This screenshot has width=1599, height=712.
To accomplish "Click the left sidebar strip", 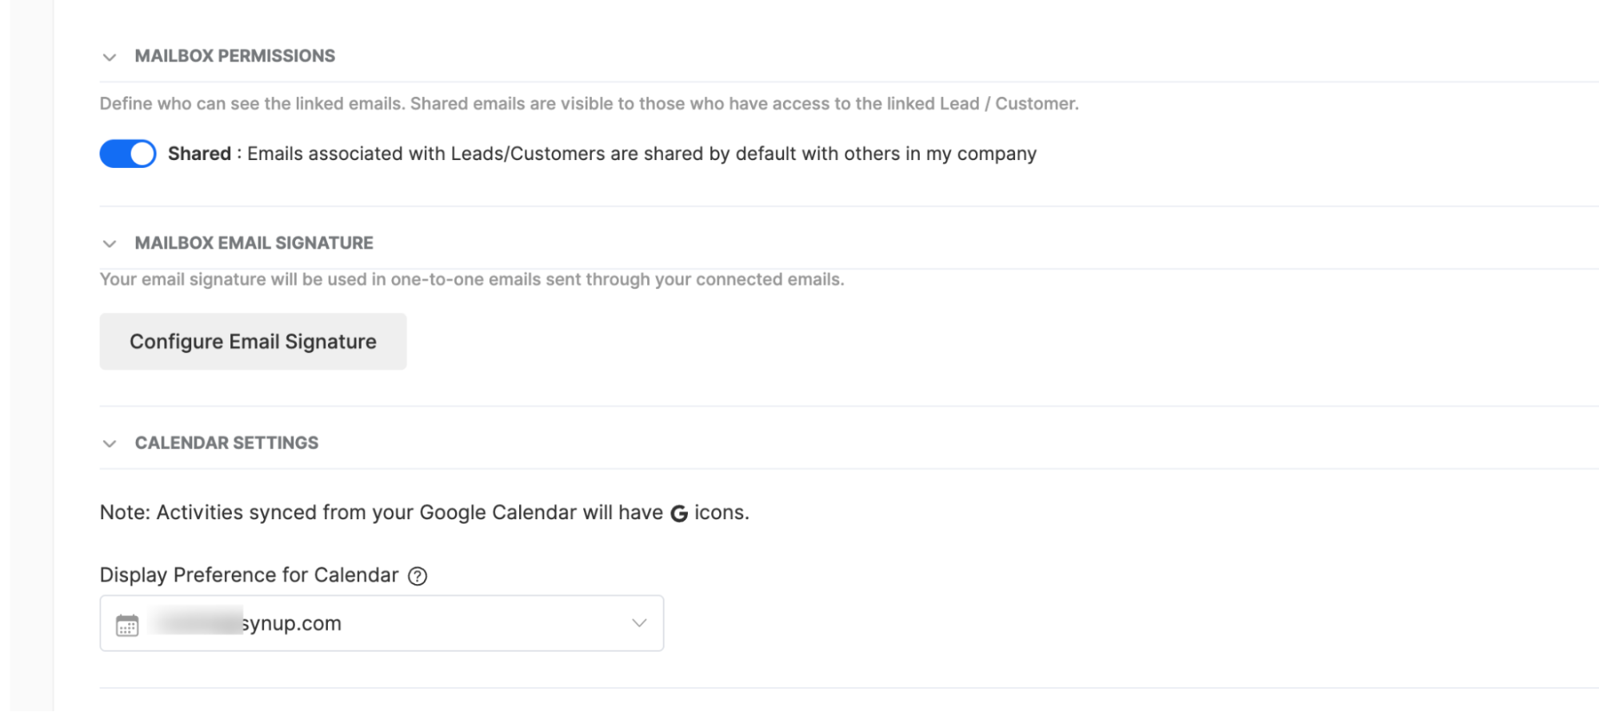I will click(x=32, y=356).
